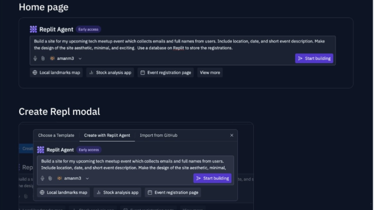374x210 pixels.
Task: Choose the Local landmarks map suggestion on the Home page
Action: pos(56,72)
